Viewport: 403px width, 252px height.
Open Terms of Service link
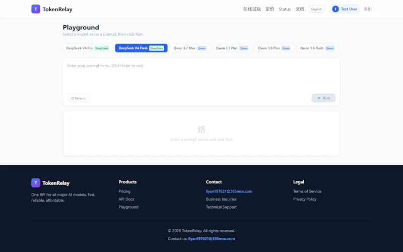click(307, 192)
